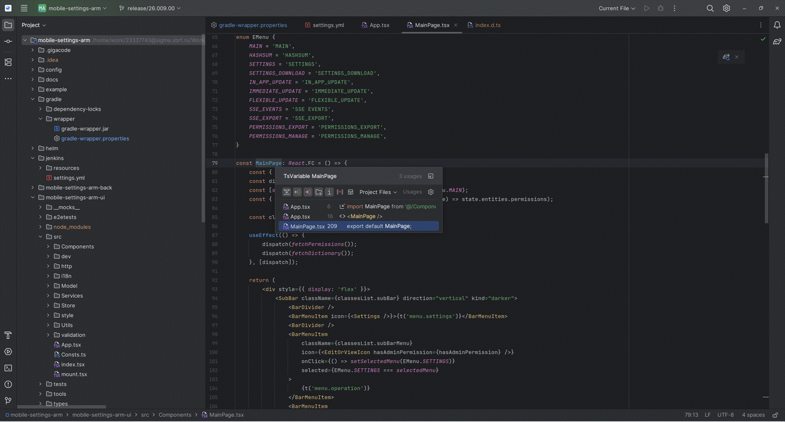Open the Problems tool window icon
Screen dimensions: 785x422
(x=8, y=384)
